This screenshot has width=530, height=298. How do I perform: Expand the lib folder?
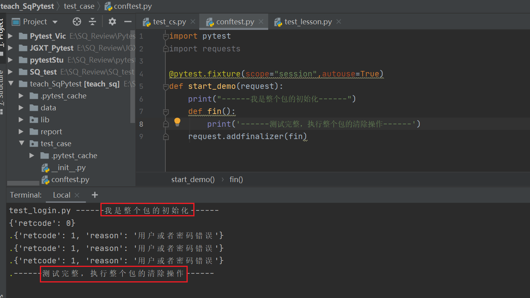21,120
